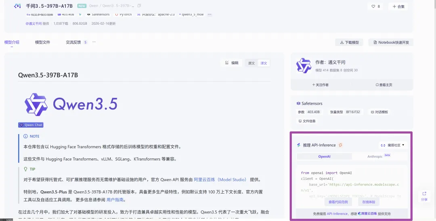
Task: Click the author name 通义千问
Action: tap(337, 62)
